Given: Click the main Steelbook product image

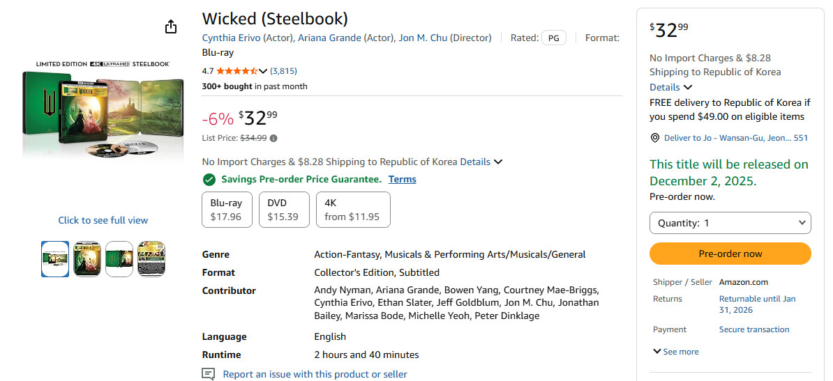Looking at the screenshot, I should (x=103, y=110).
